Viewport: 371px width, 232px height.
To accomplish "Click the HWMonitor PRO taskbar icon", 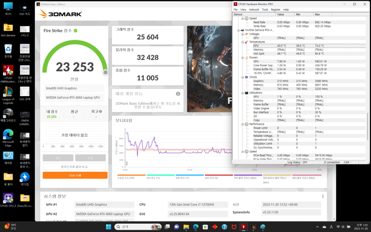I will coord(243,227).
